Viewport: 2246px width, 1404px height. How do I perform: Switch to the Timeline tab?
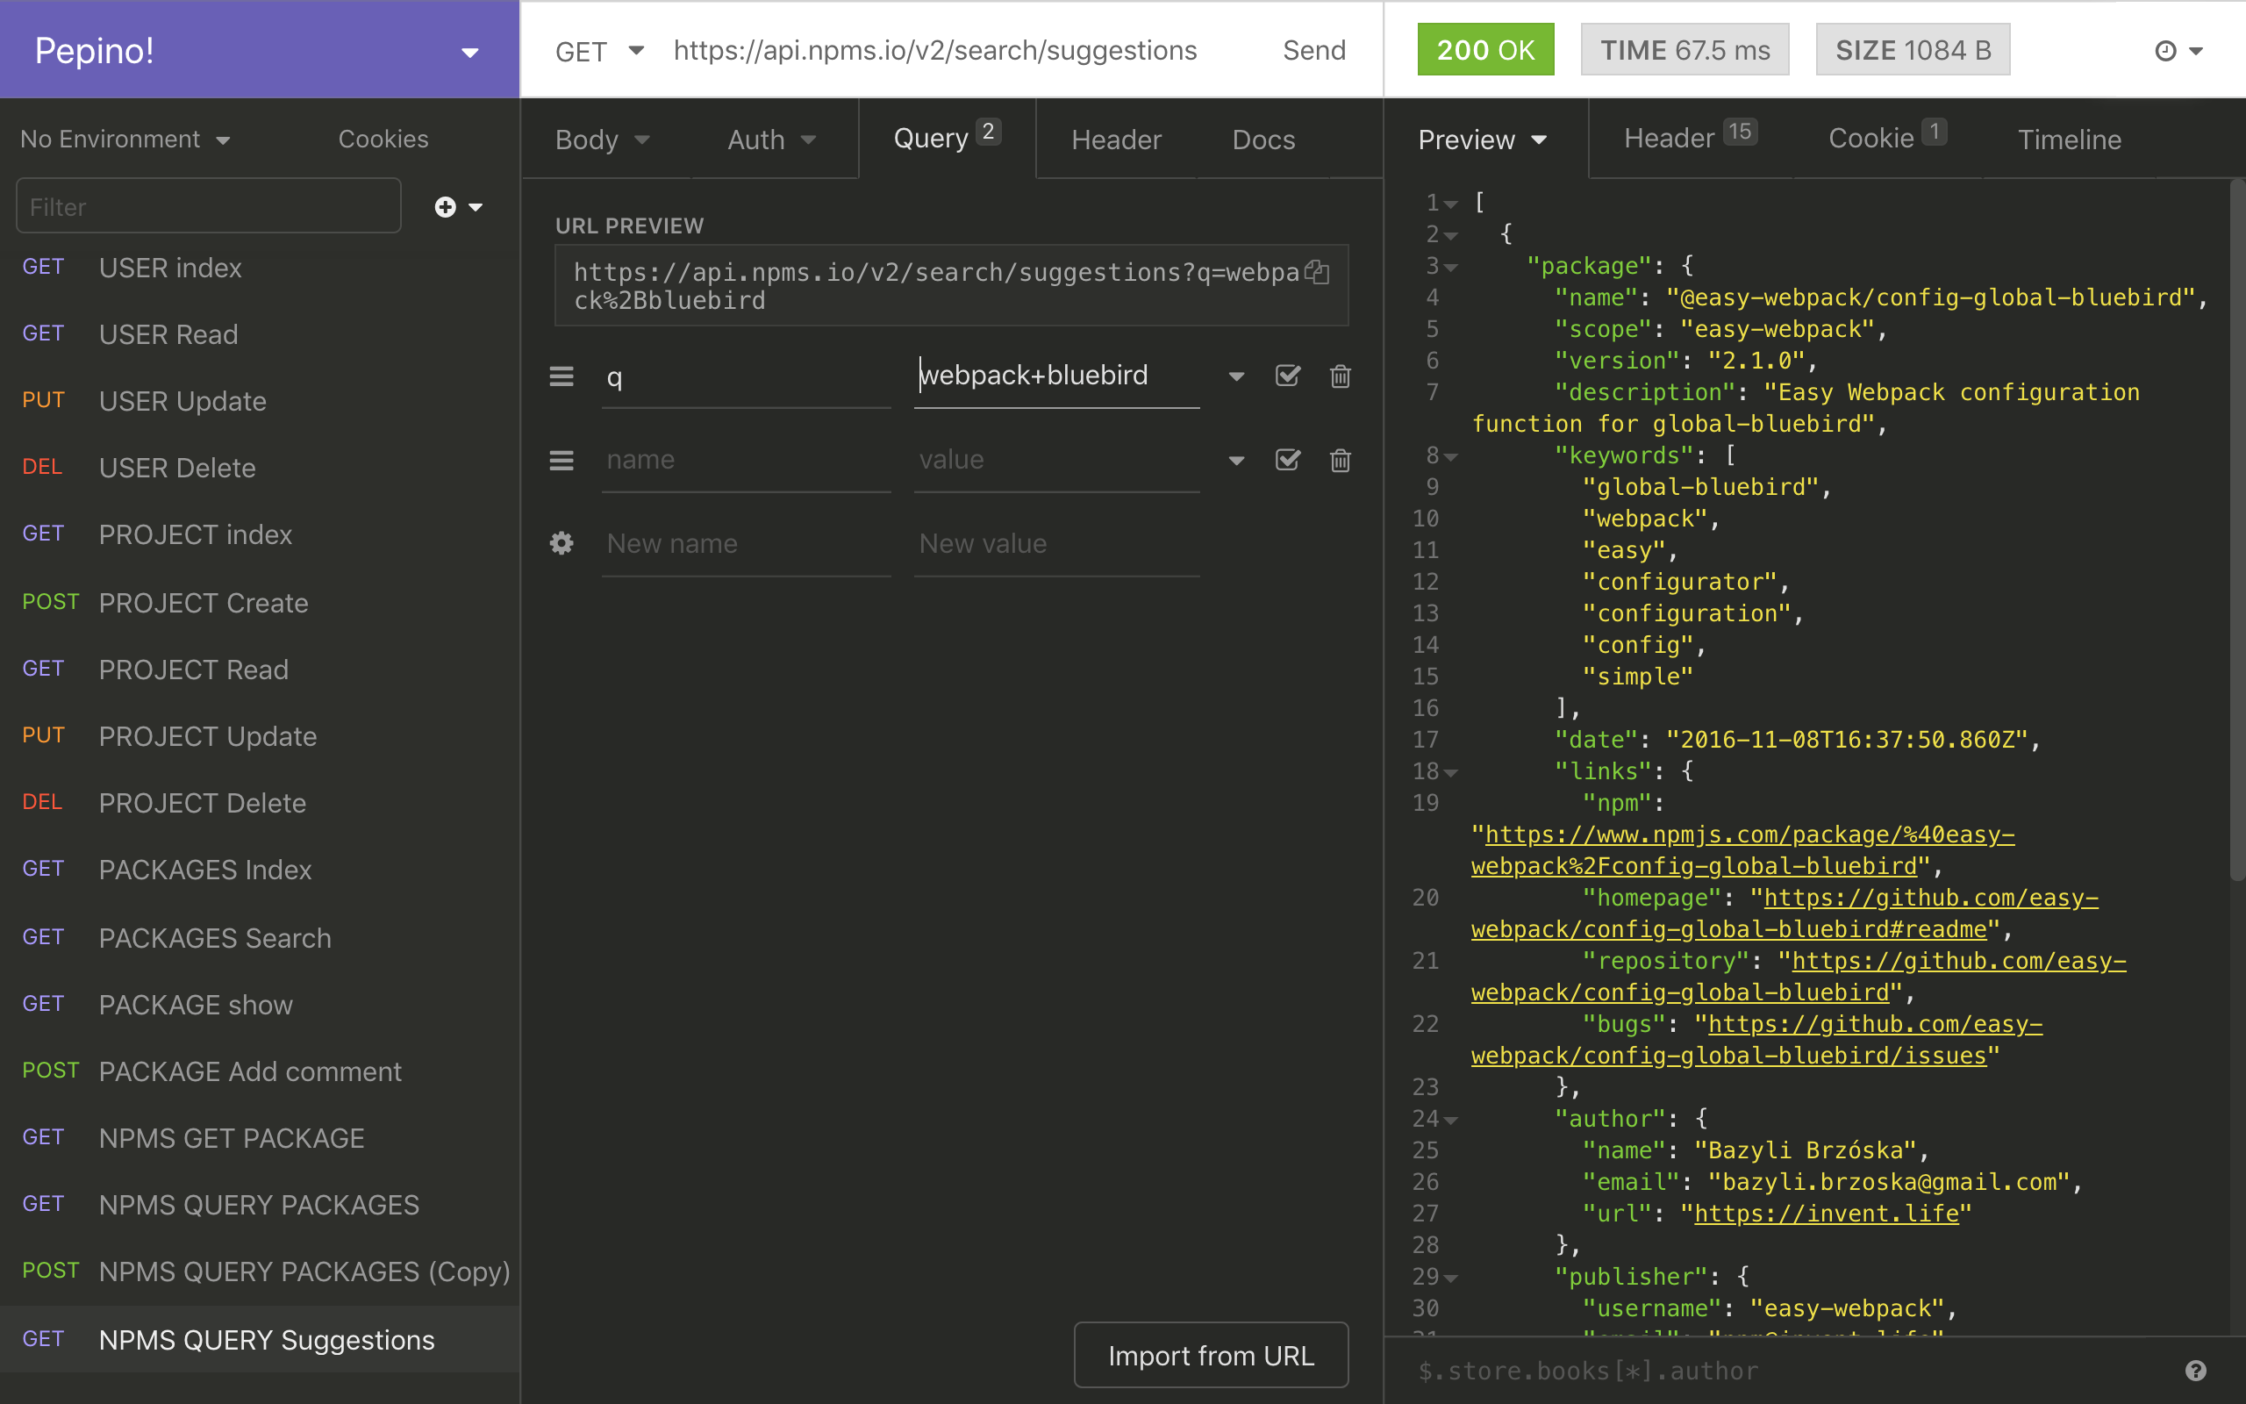coord(2070,140)
